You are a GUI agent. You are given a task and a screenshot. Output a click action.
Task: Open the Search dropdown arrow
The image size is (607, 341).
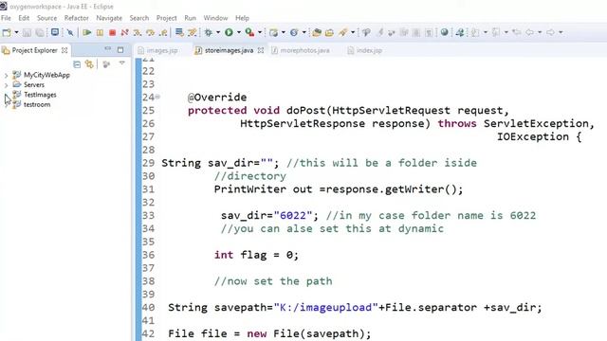[x=353, y=32]
